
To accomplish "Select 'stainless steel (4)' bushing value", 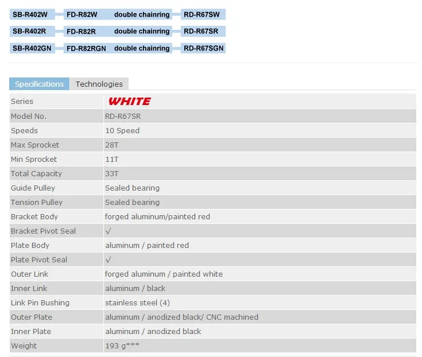I will [137, 303].
